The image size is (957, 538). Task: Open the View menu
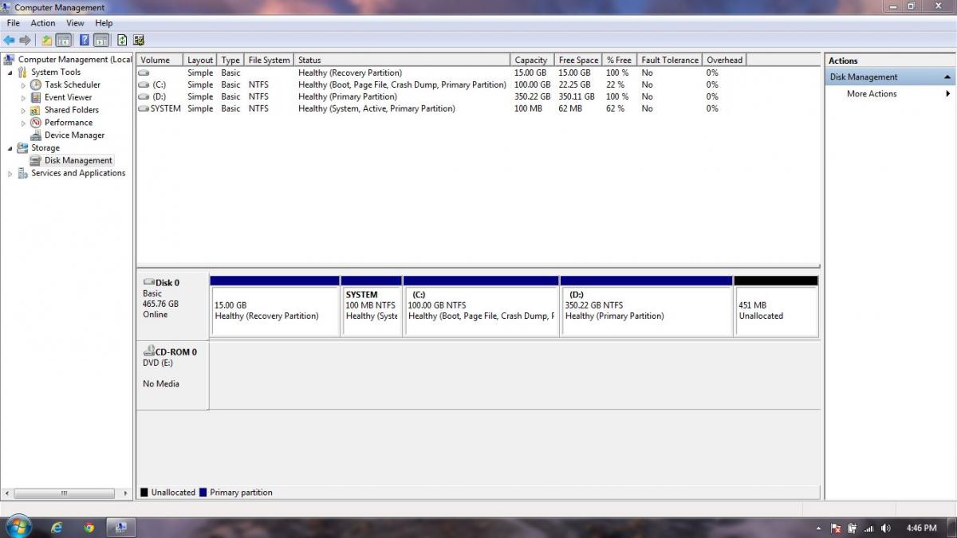tap(76, 23)
